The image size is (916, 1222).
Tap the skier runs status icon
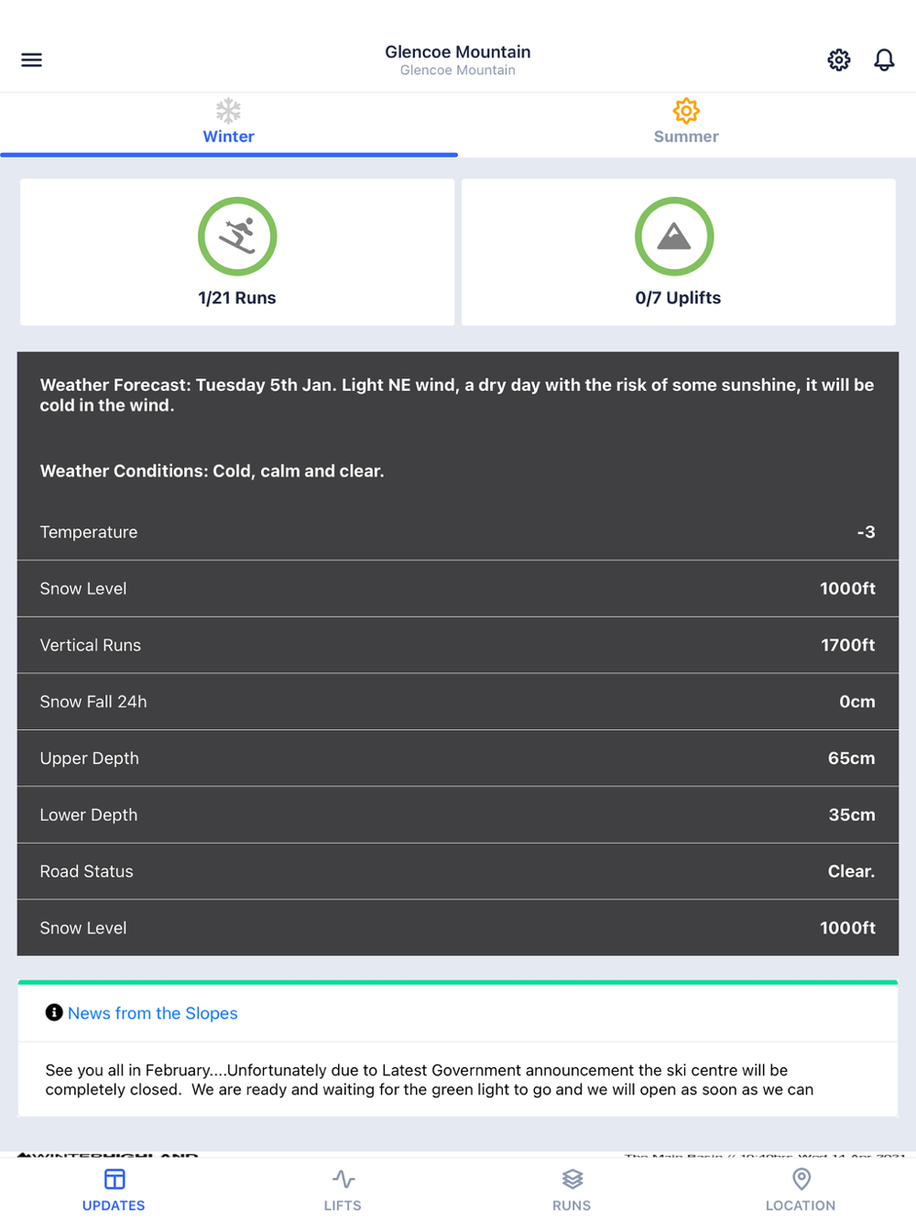click(x=237, y=236)
